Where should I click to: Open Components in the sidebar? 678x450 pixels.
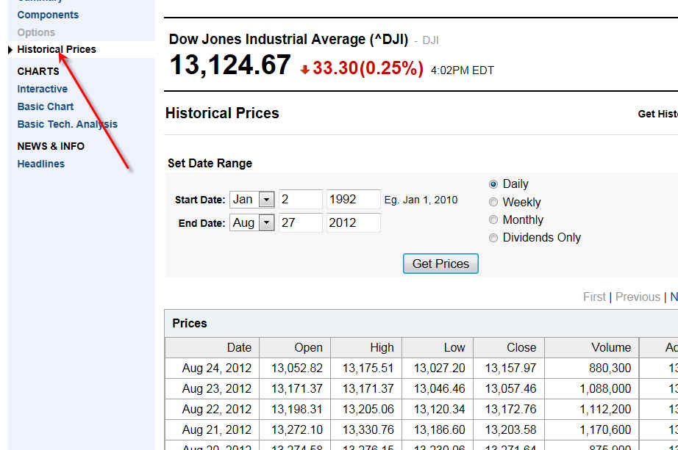(48, 15)
